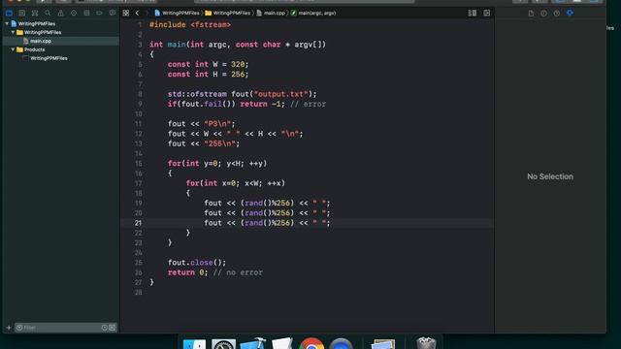
Task: Open Google Chrome from the Dock
Action: tap(311, 343)
